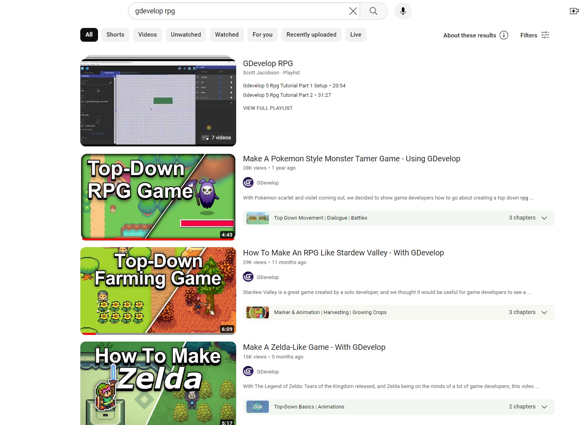This screenshot has width=579, height=425.
Task: Click the 16K views text
Action: 255,357
